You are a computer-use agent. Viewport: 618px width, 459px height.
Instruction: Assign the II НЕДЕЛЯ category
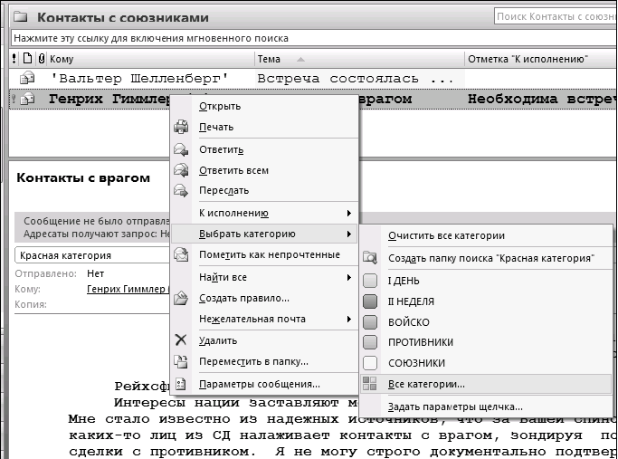coord(369,301)
